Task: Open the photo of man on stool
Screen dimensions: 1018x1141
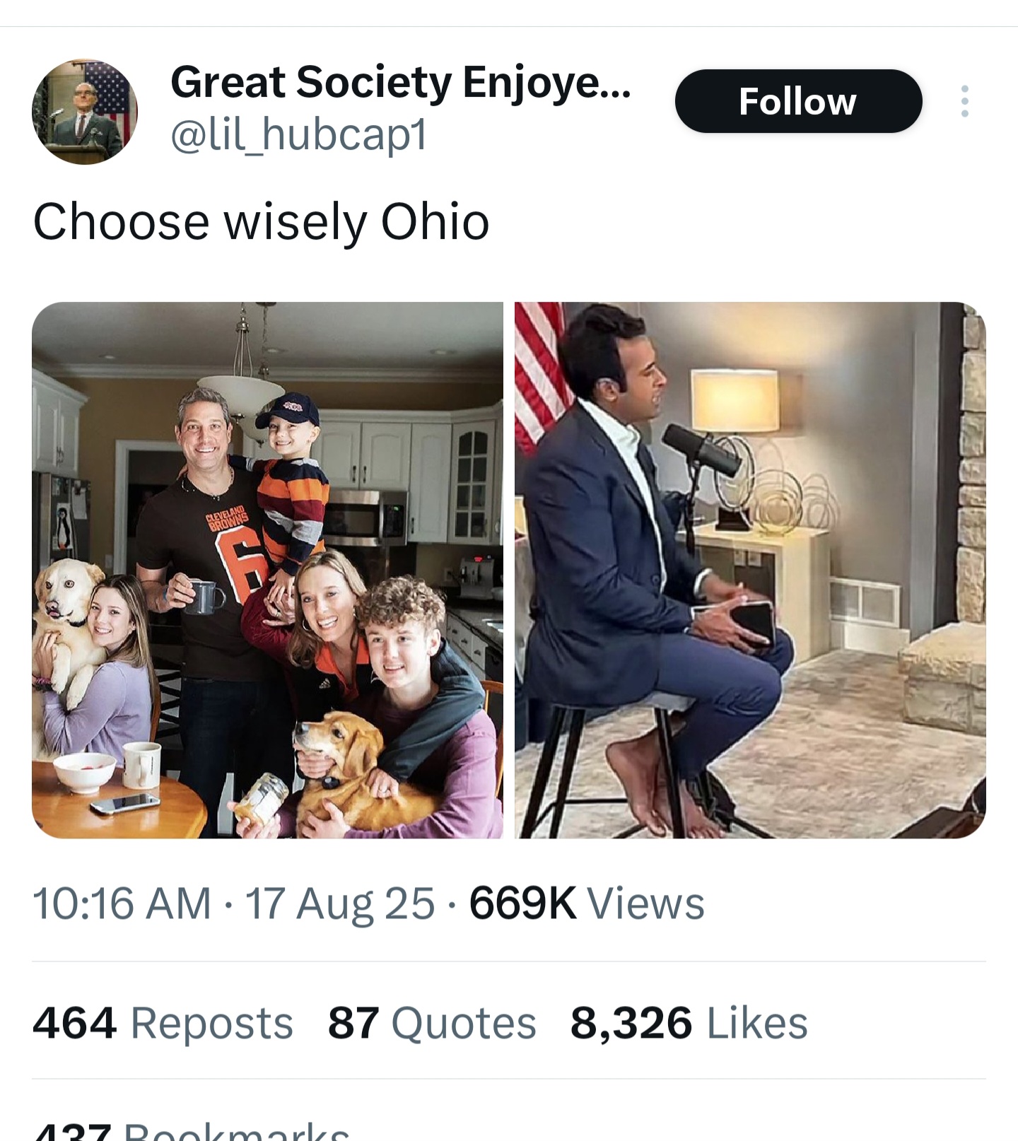Action: click(x=749, y=570)
